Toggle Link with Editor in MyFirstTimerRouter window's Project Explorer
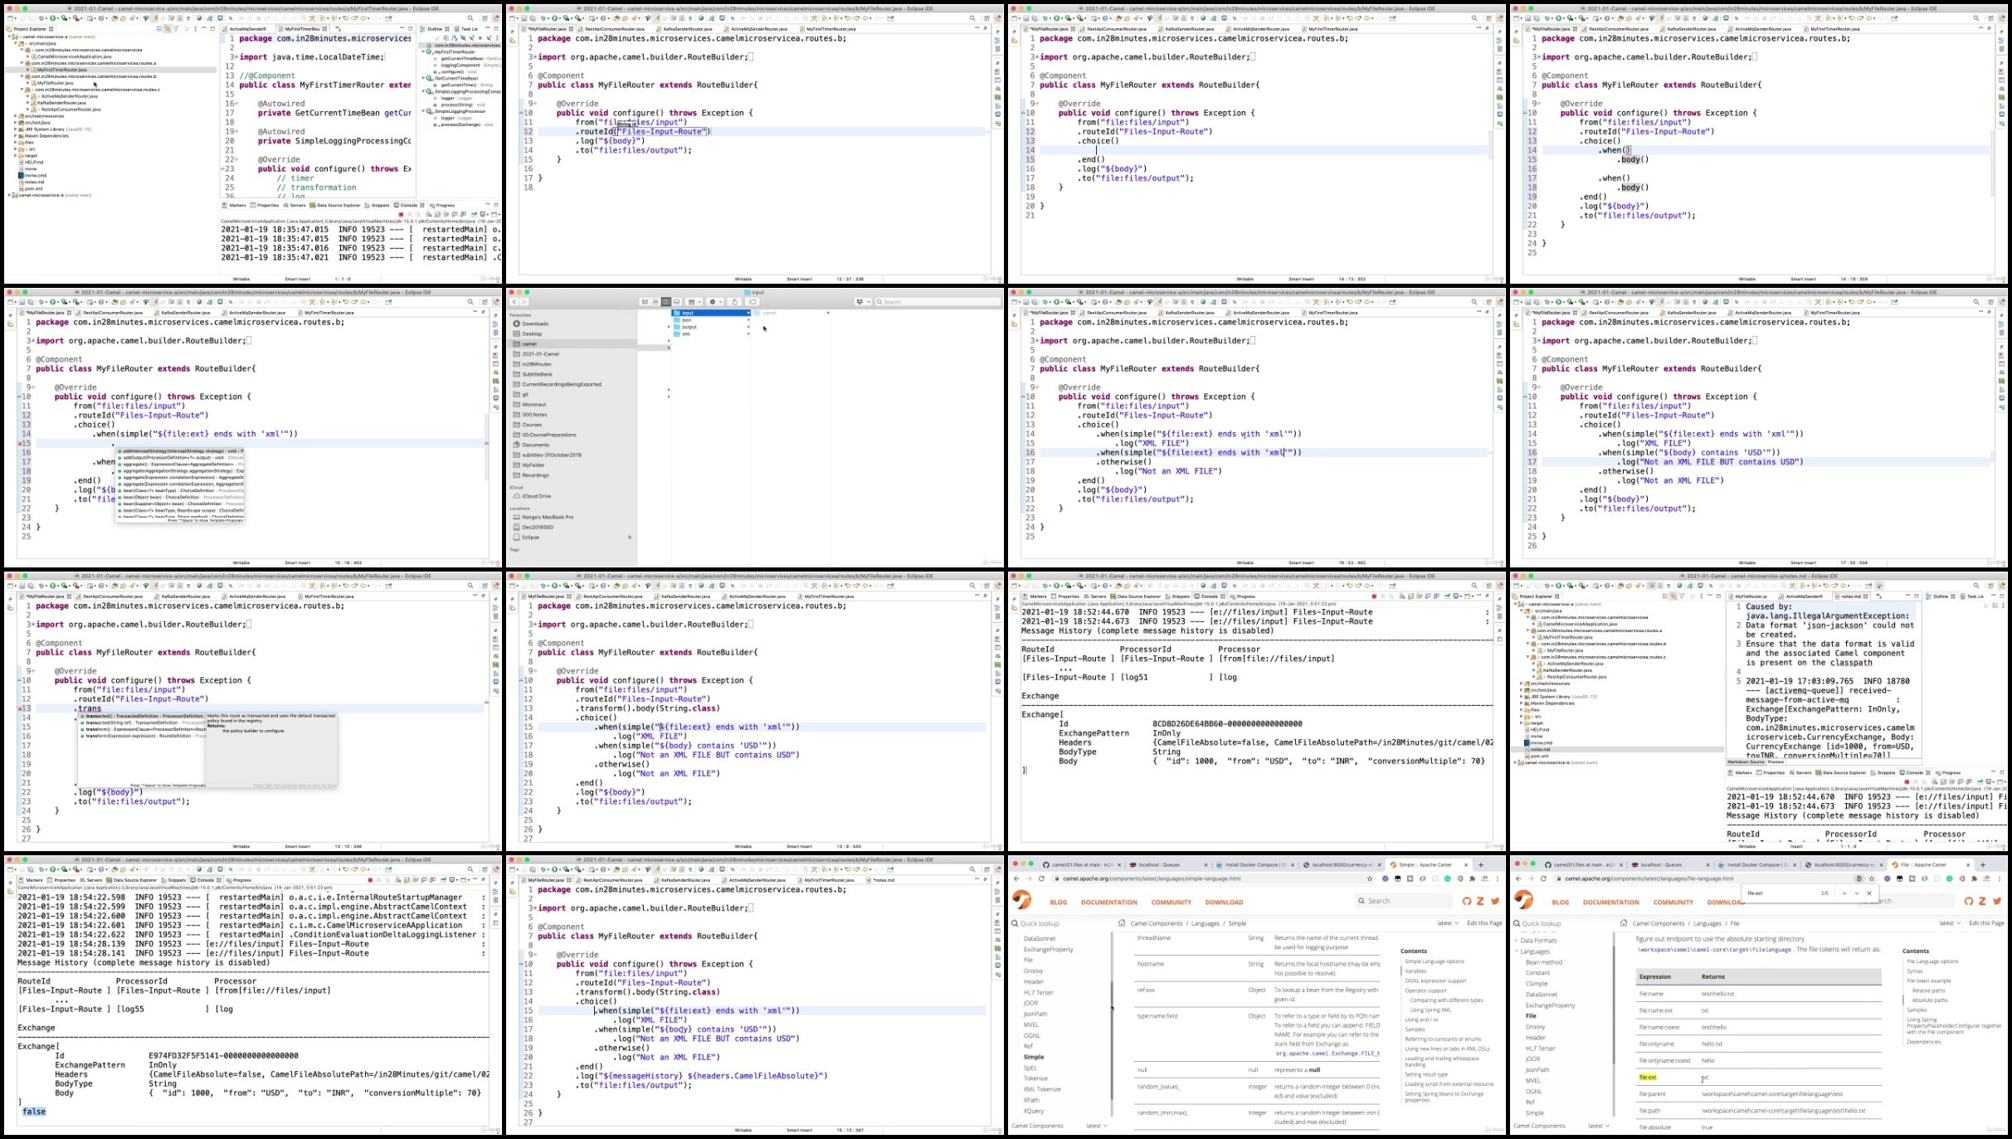Image resolution: width=2012 pixels, height=1139 pixels. click(168, 29)
